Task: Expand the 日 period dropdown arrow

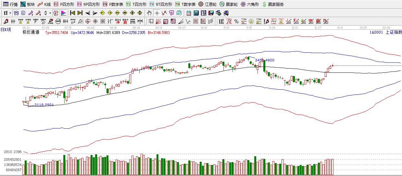Action: [10, 13]
